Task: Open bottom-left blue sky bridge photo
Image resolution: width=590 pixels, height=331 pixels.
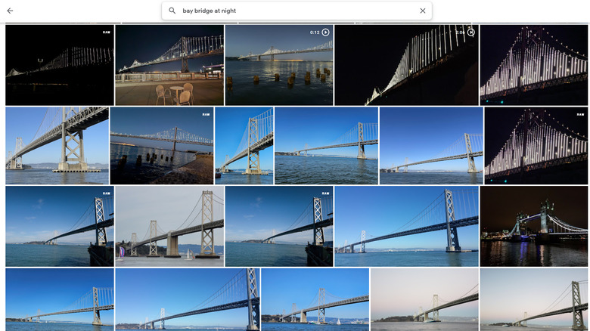Action: [59, 299]
